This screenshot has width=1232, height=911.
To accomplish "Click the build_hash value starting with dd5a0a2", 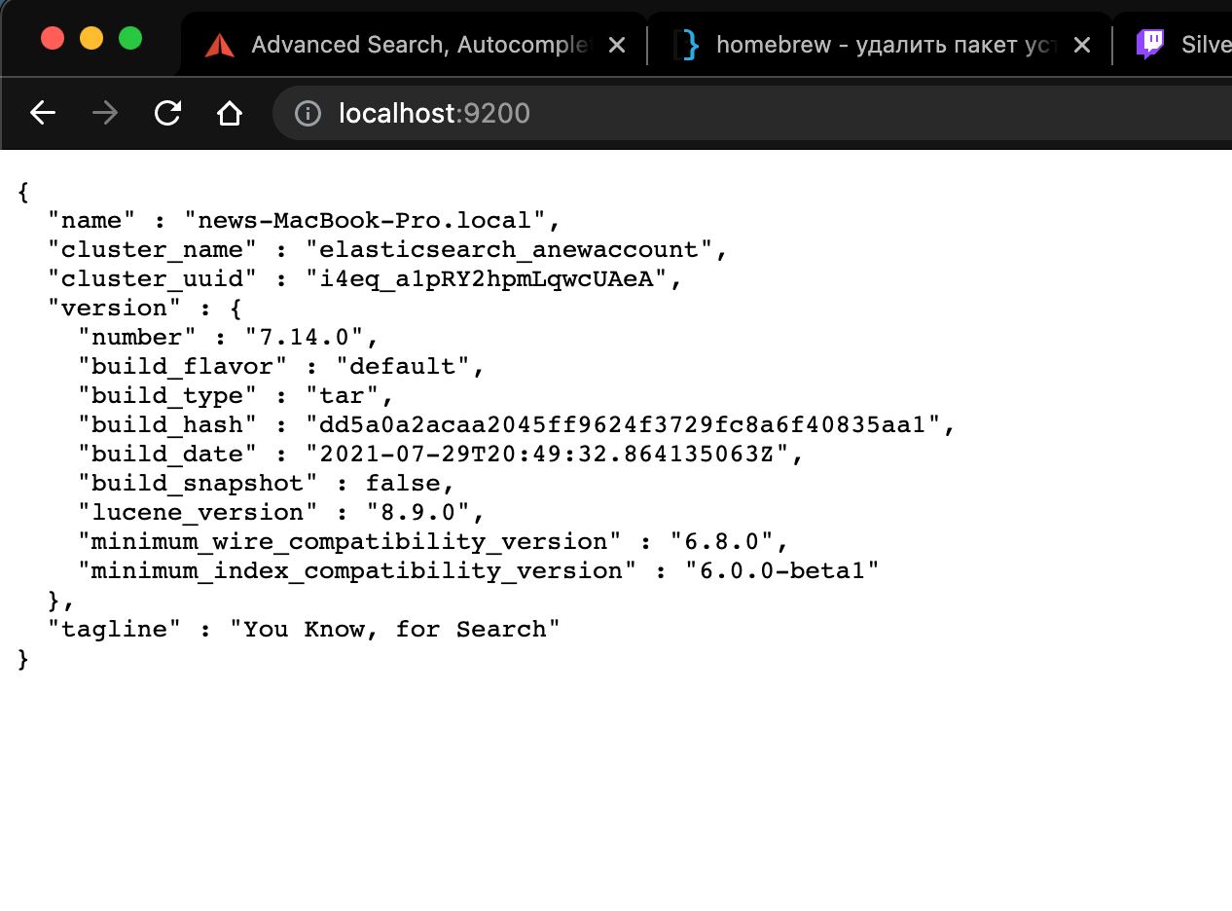I will (x=624, y=424).
